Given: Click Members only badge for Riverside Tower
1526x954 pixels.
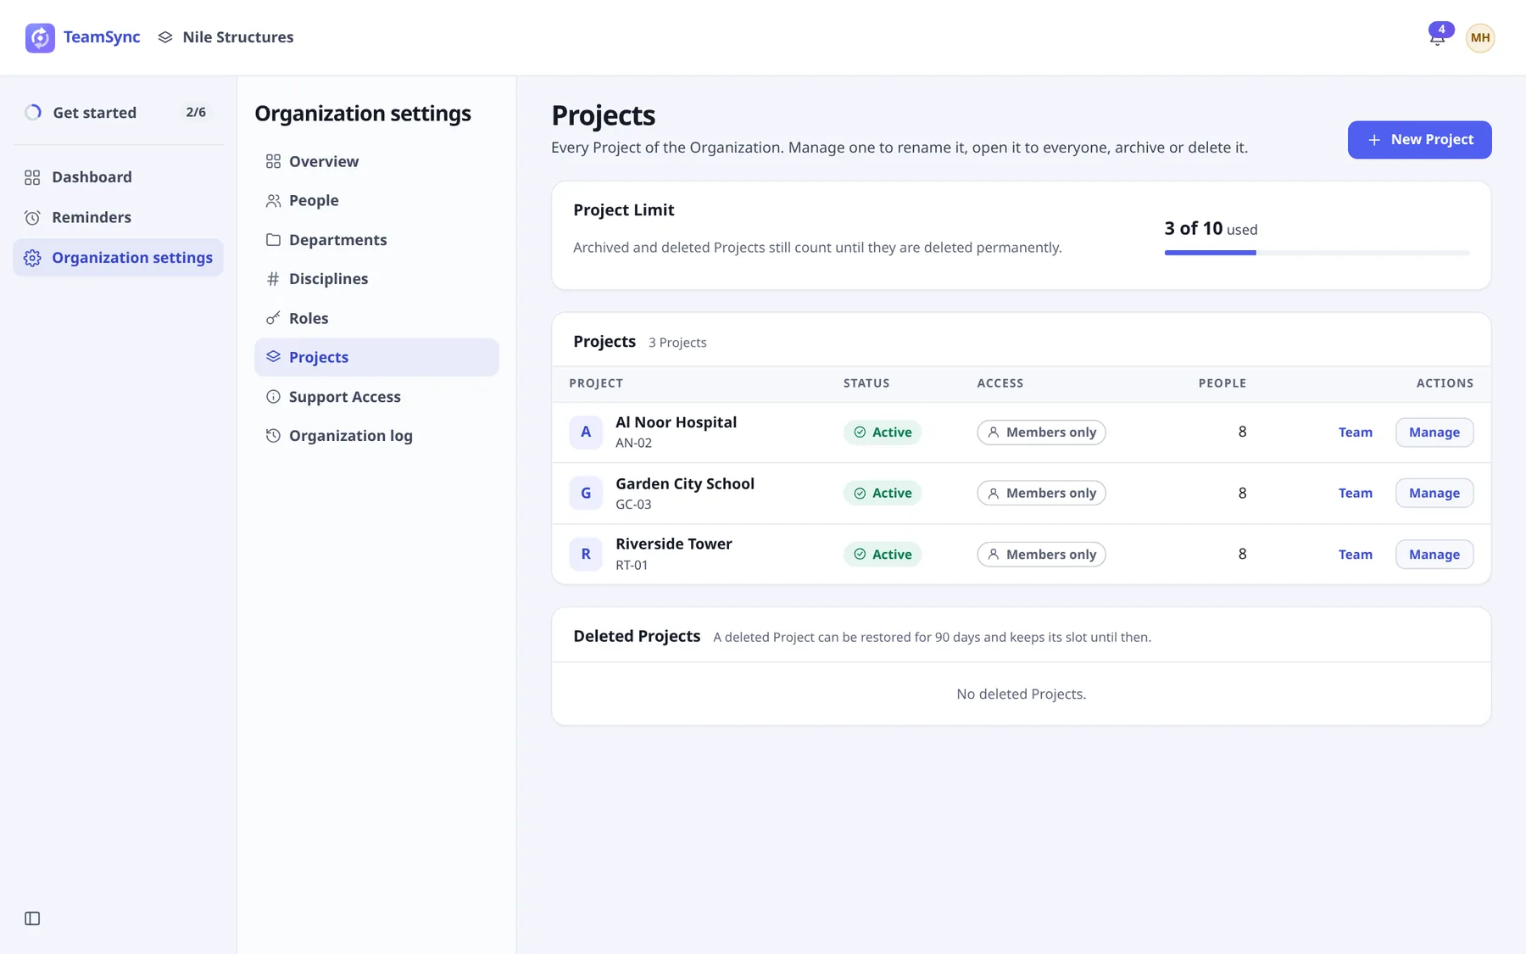Looking at the screenshot, I should click(1041, 555).
